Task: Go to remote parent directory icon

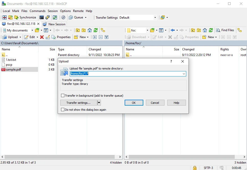Action: pyautogui.click(x=193, y=30)
